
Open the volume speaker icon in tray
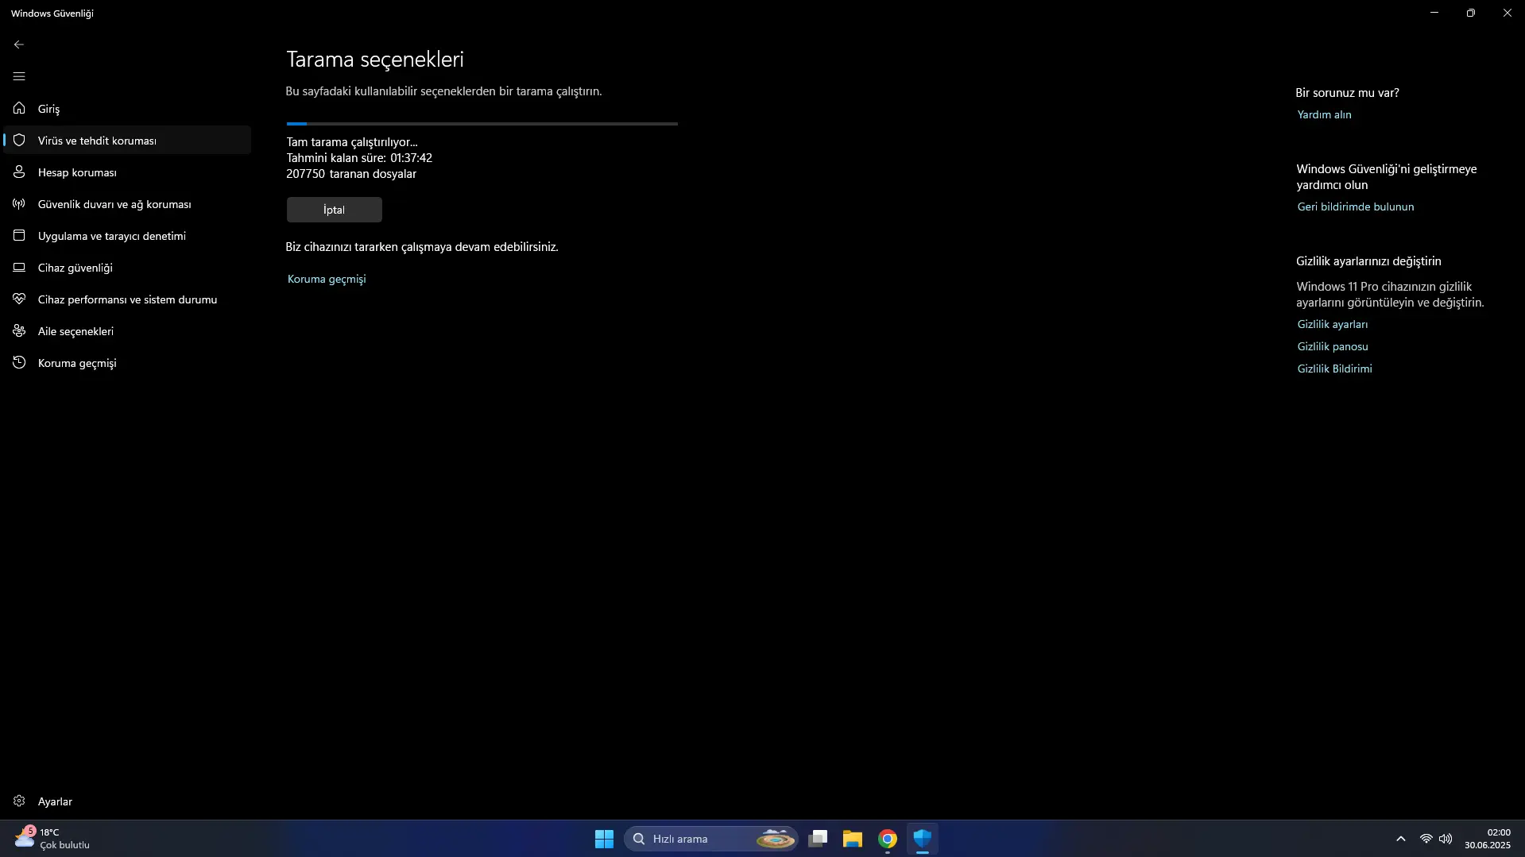click(x=1446, y=839)
